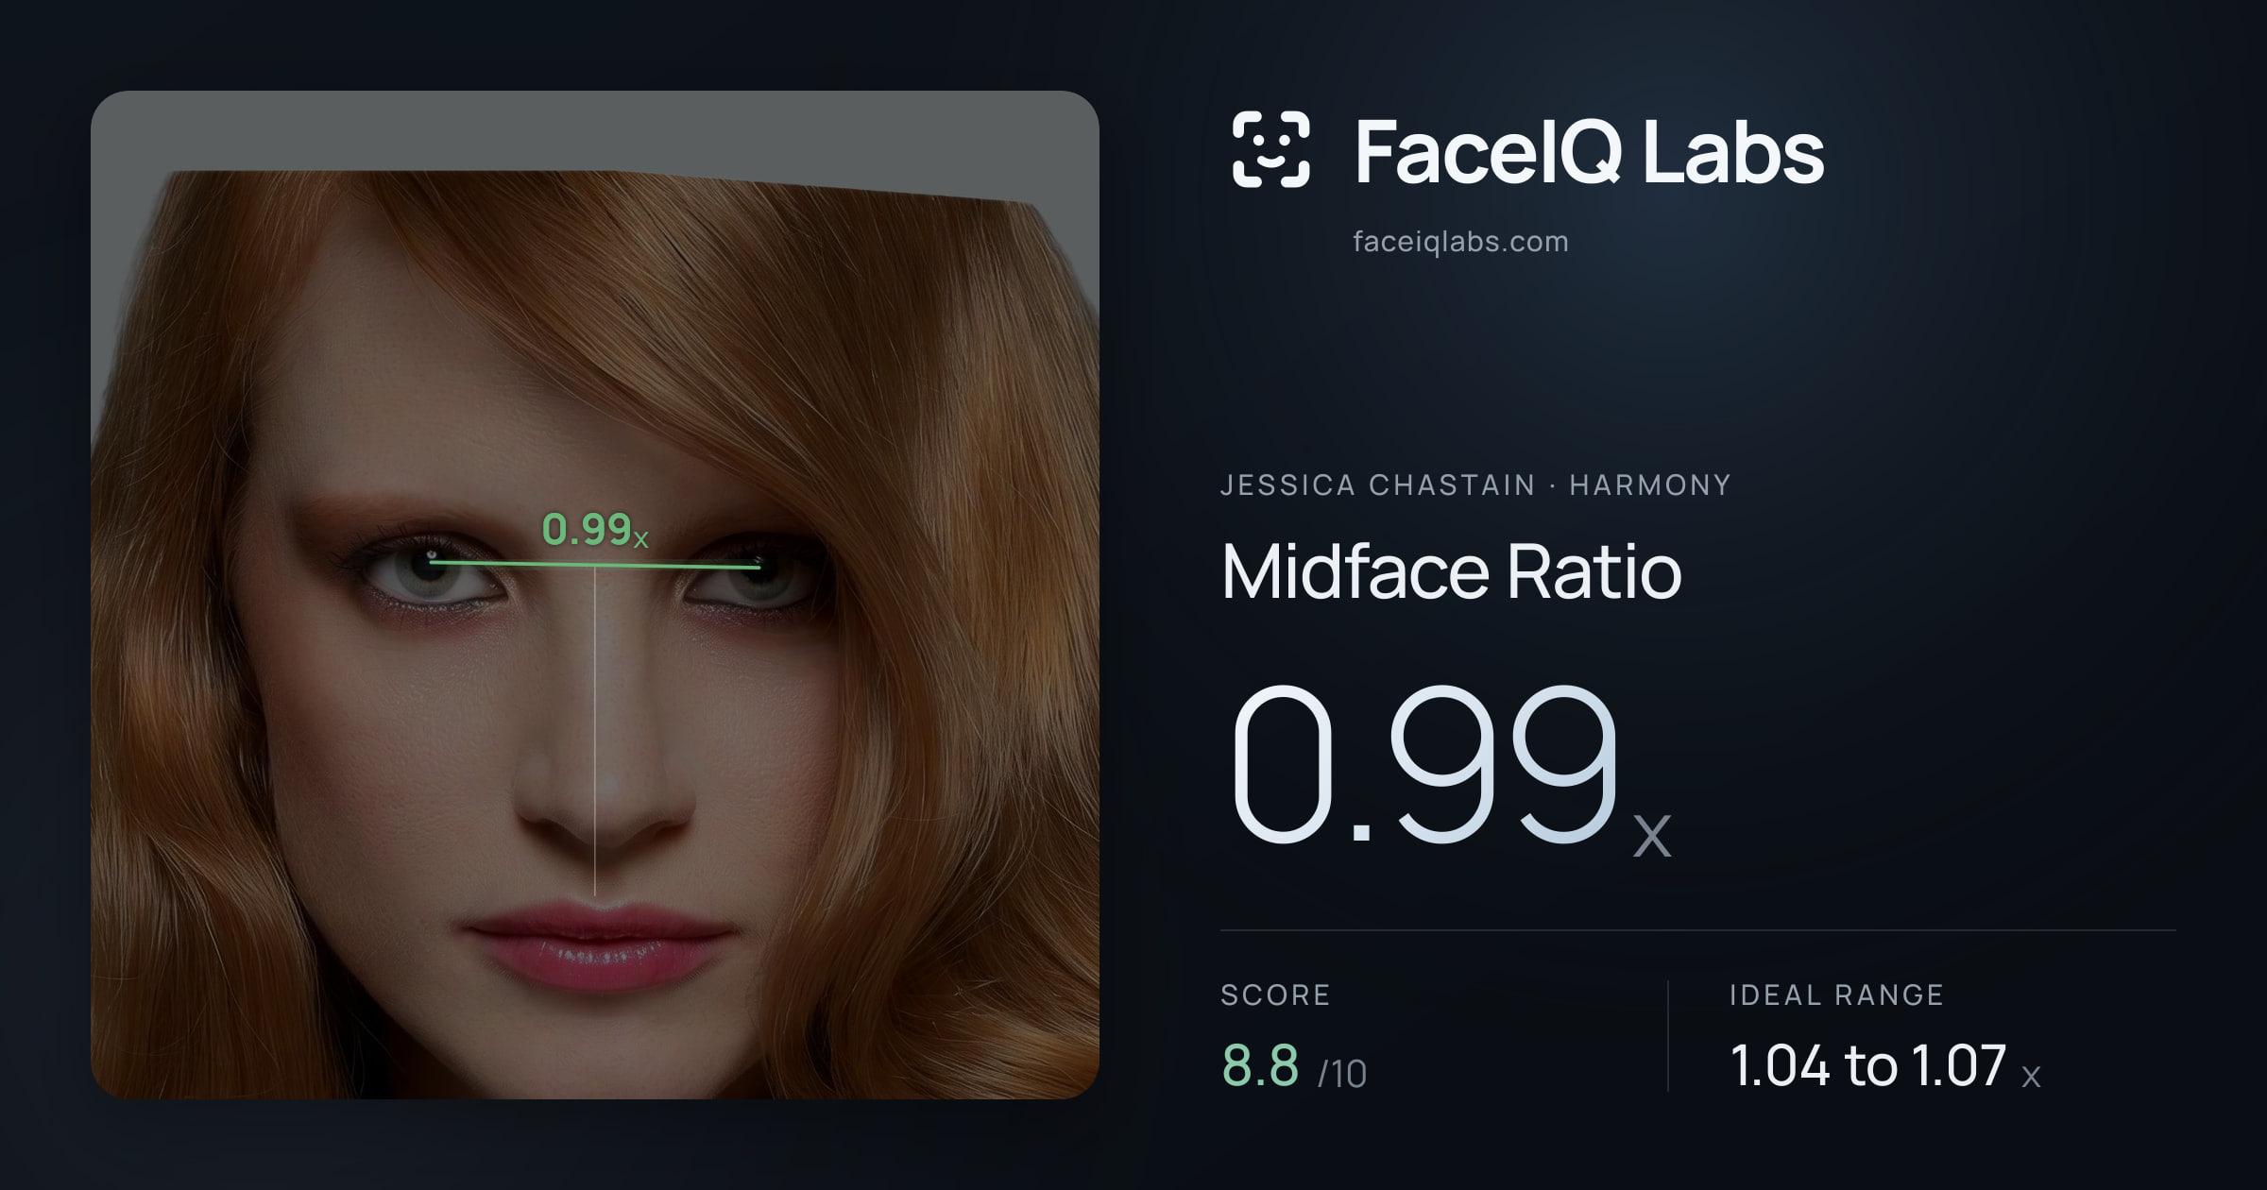Viewport: 2267px width, 1190px height.
Task: Select the 'Midface Ratio' heading
Action: [1451, 571]
